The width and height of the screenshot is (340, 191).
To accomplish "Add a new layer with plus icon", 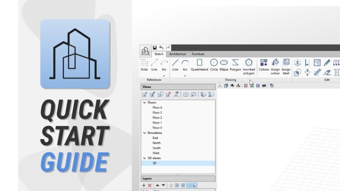I will (144, 185).
